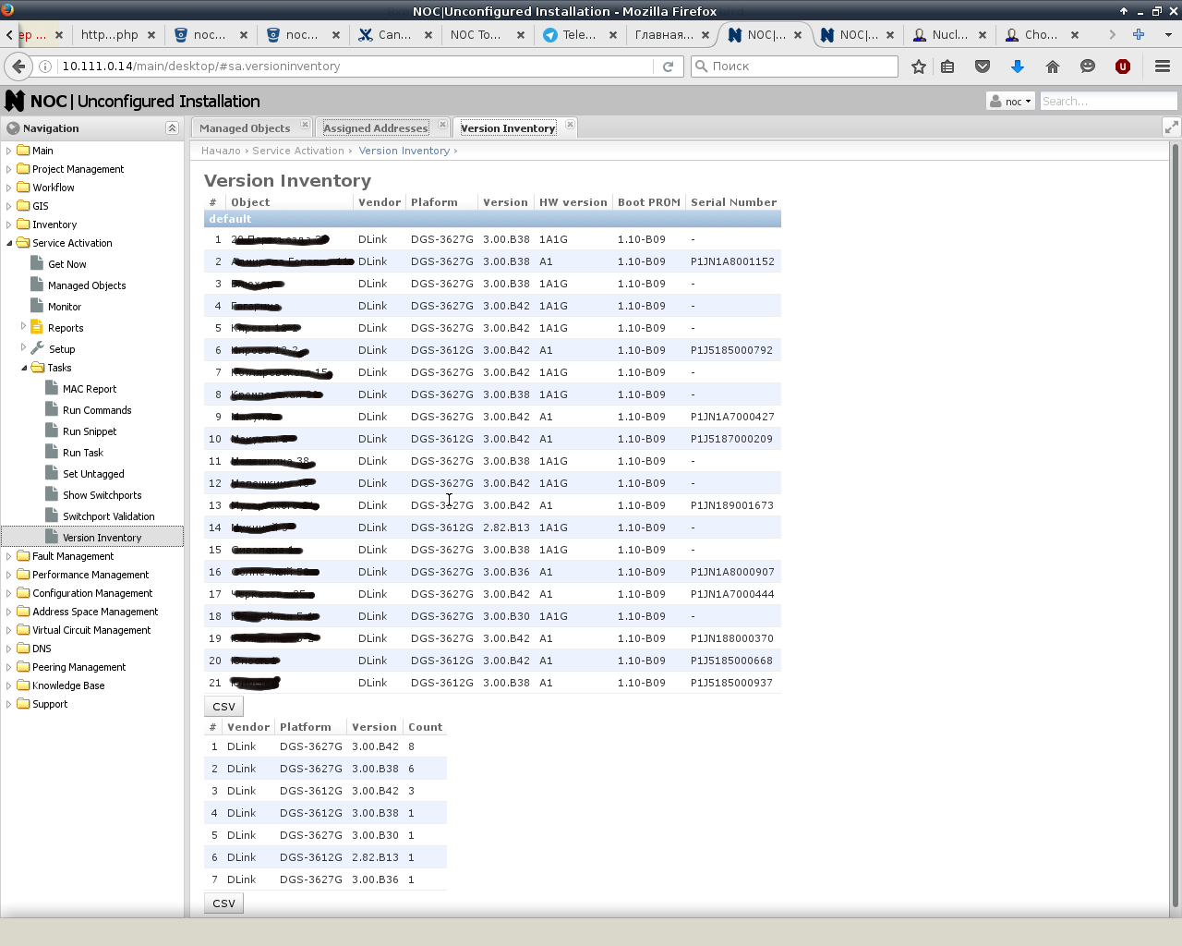The width and height of the screenshot is (1182, 946).
Task: Collapse the Tasks folder
Action: click(24, 368)
